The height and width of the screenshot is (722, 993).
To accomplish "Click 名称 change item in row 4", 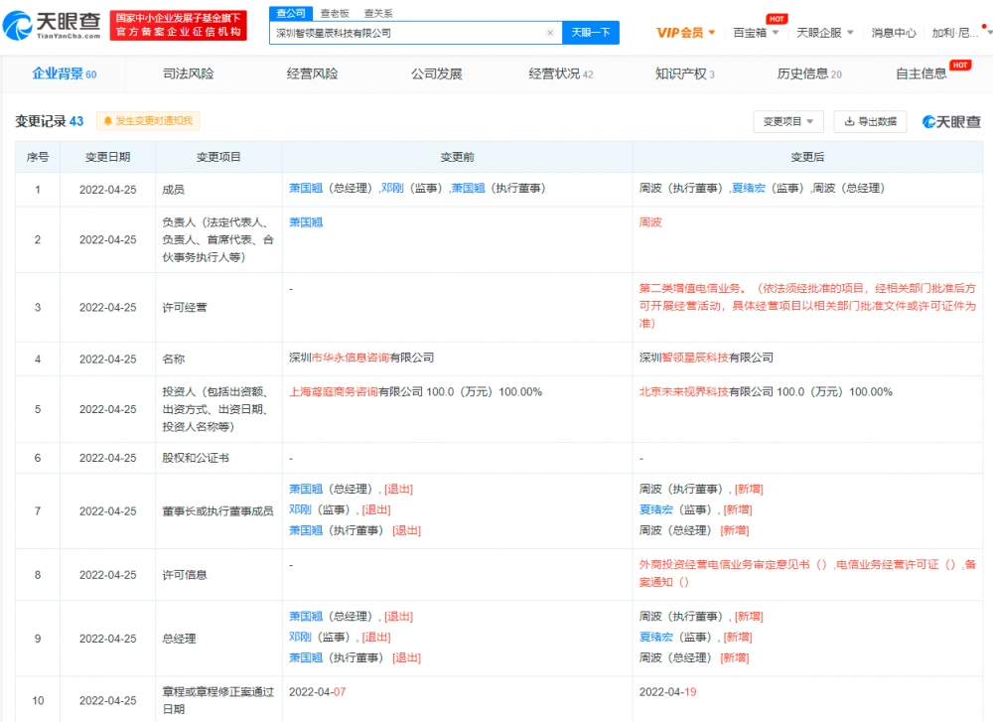I will (x=174, y=360).
